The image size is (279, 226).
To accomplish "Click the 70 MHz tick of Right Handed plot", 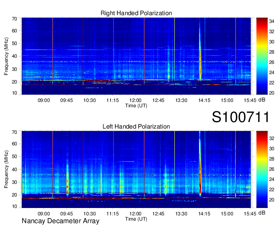I will pyautogui.click(x=14, y=19).
